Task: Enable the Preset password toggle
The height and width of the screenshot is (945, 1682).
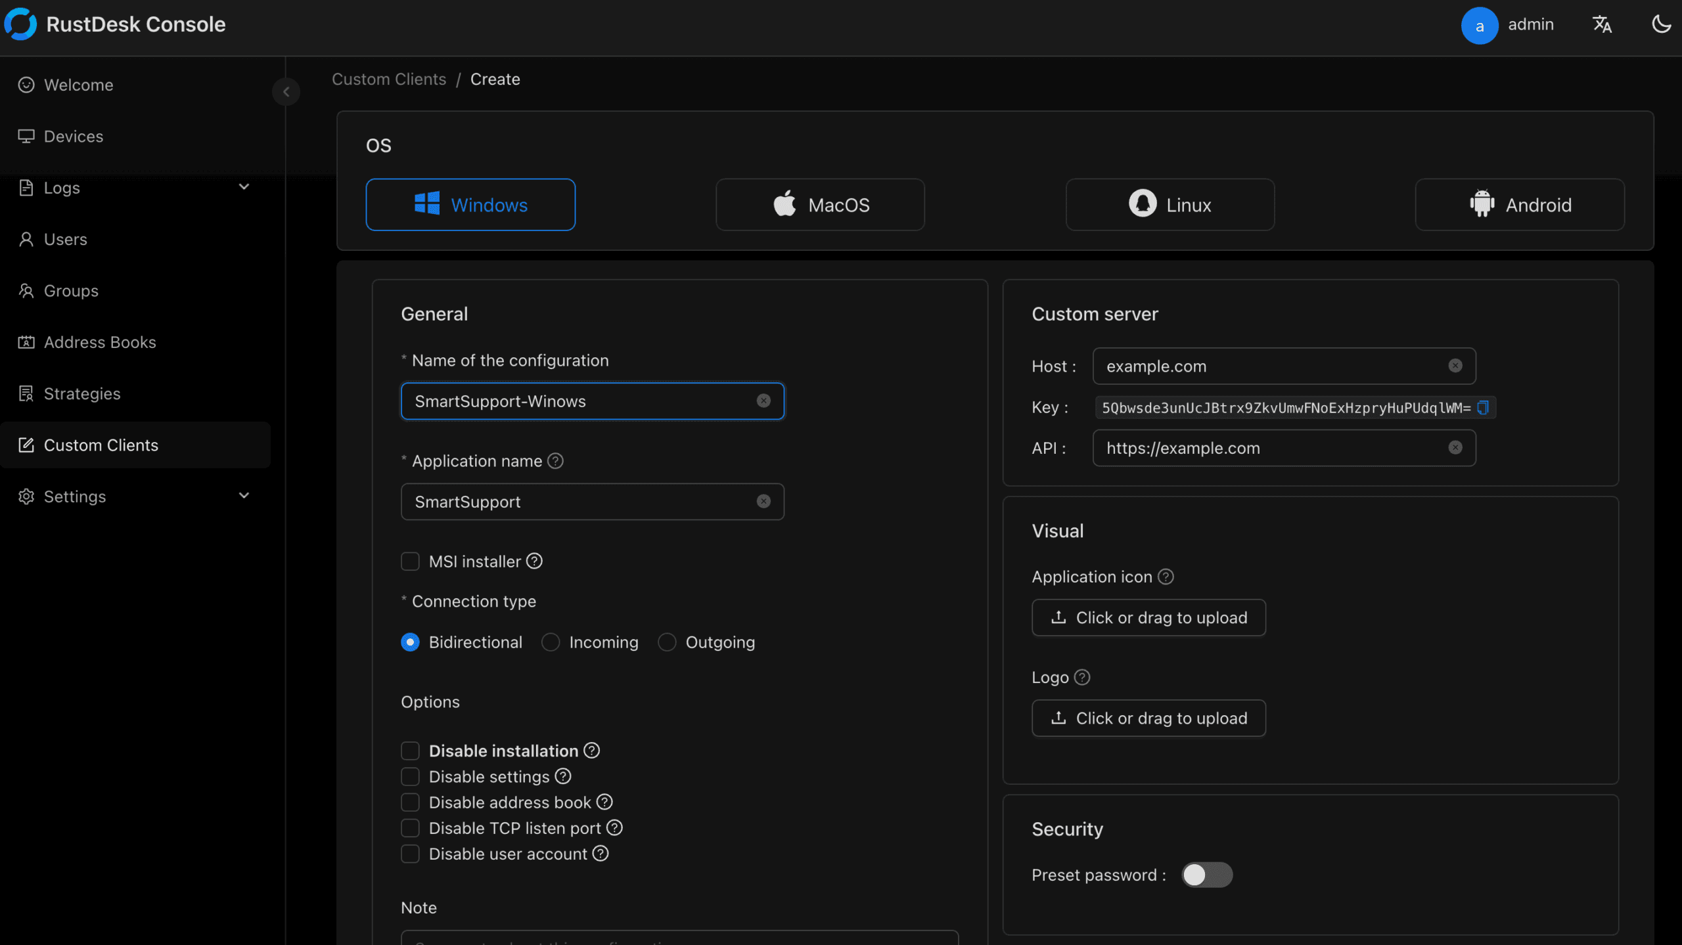Action: (x=1206, y=875)
